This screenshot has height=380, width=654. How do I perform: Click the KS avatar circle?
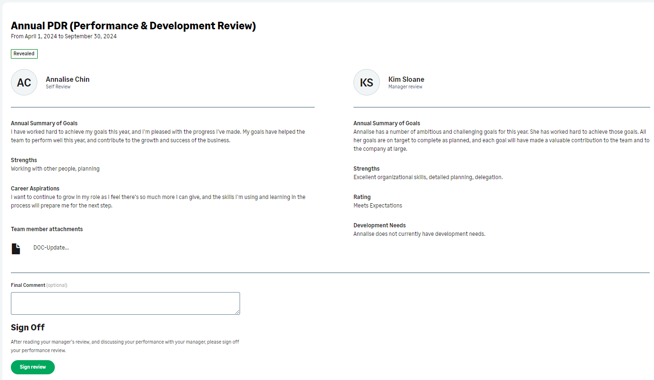point(366,83)
